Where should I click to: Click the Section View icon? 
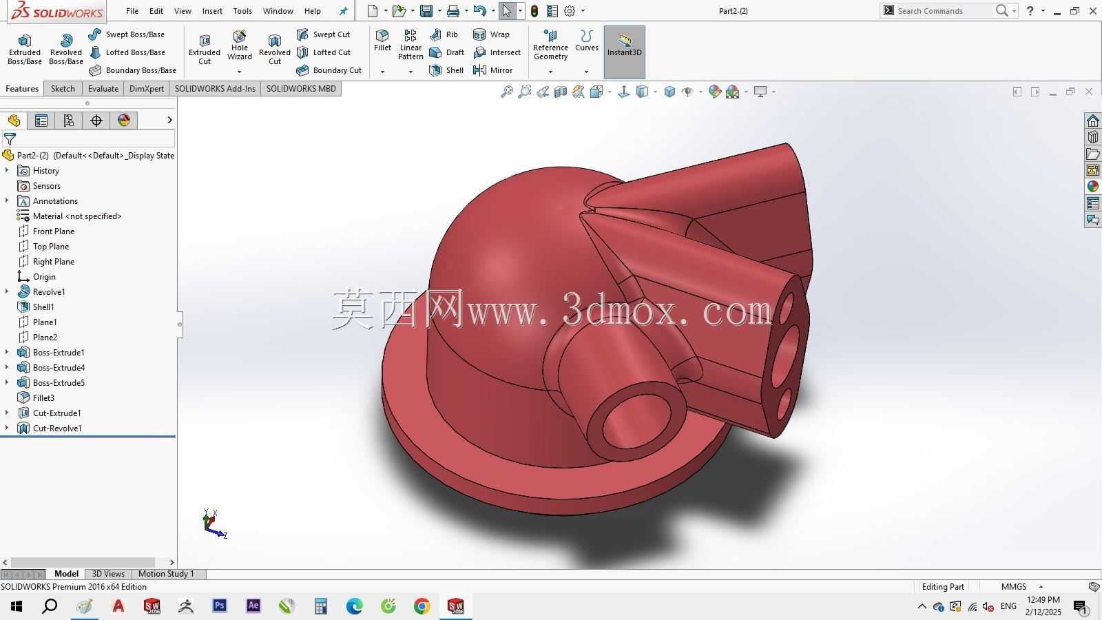(561, 92)
